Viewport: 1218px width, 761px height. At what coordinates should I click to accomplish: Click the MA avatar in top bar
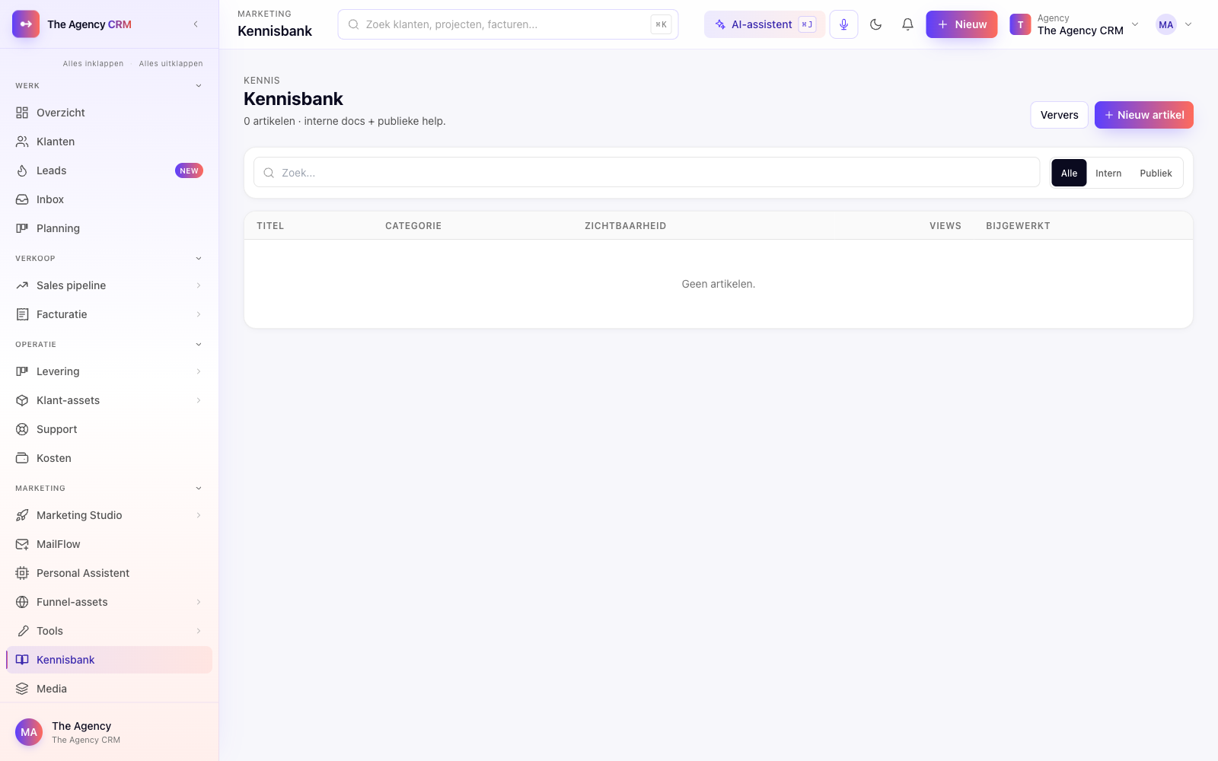(1165, 24)
